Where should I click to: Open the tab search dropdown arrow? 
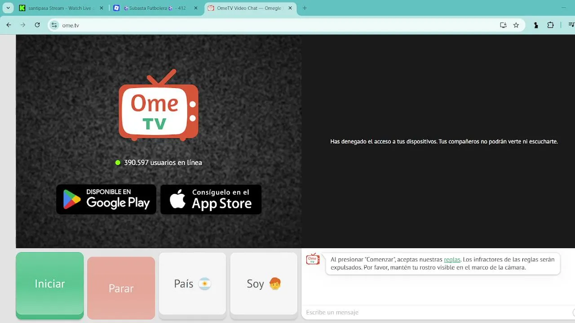point(8,8)
